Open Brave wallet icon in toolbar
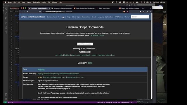 pyautogui.click(x=147, y=12)
